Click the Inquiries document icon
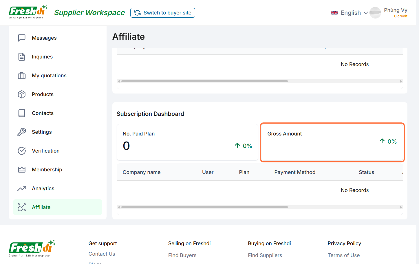 click(22, 57)
